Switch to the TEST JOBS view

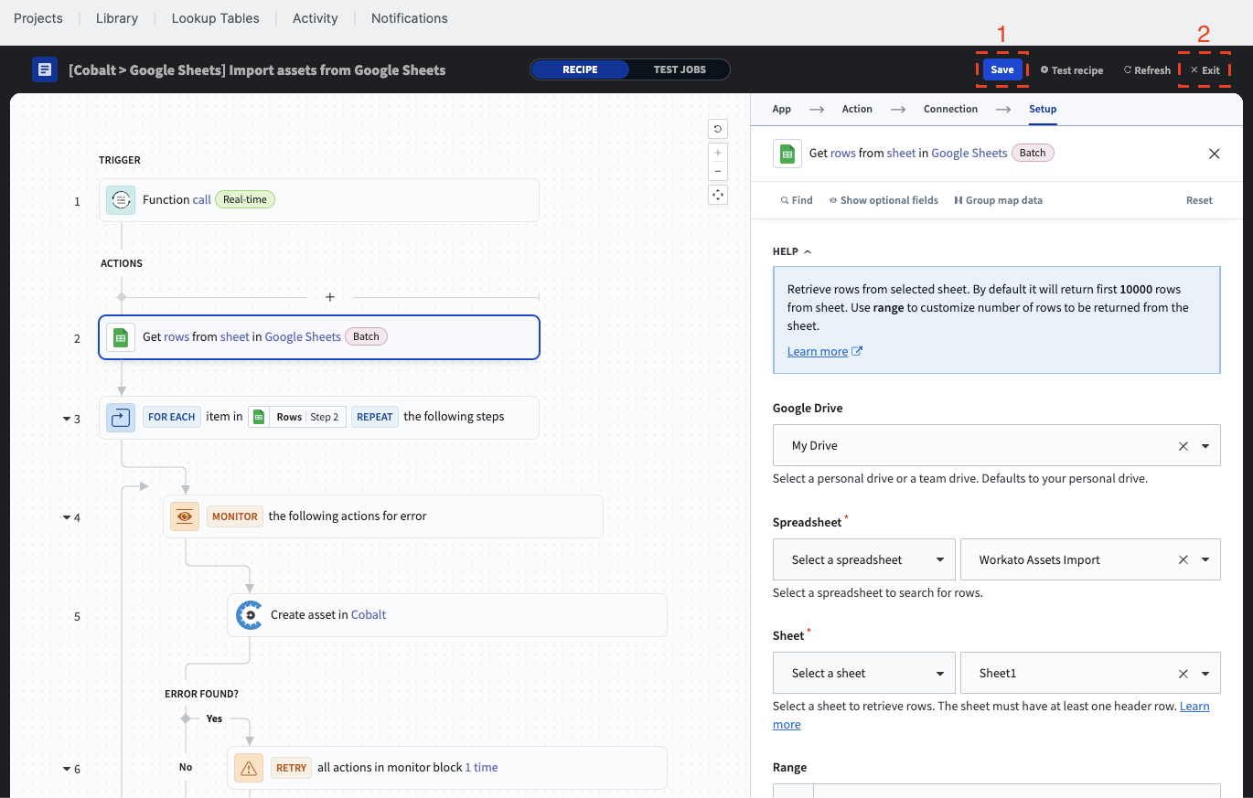point(680,69)
